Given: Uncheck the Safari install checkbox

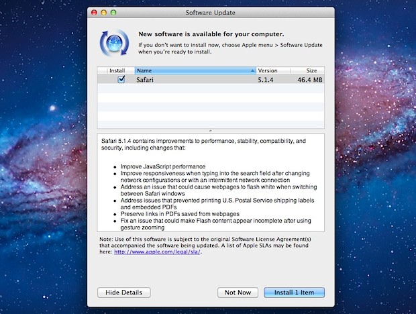Looking at the screenshot, I should tap(121, 79).
